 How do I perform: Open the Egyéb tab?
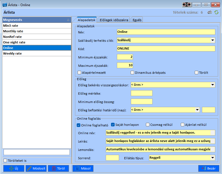point(137,20)
